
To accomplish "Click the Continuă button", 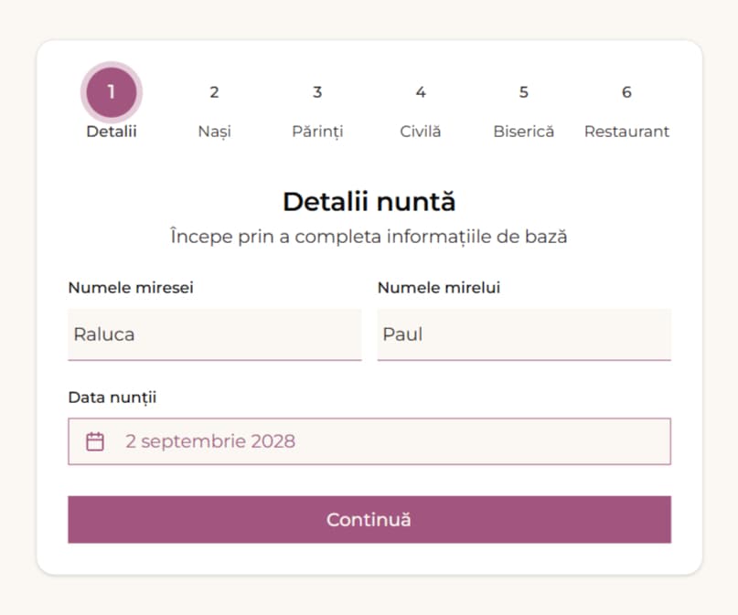I will [x=369, y=520].
